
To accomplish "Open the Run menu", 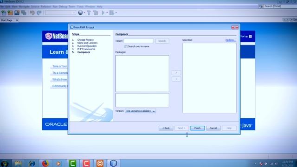I will [55, 6].
